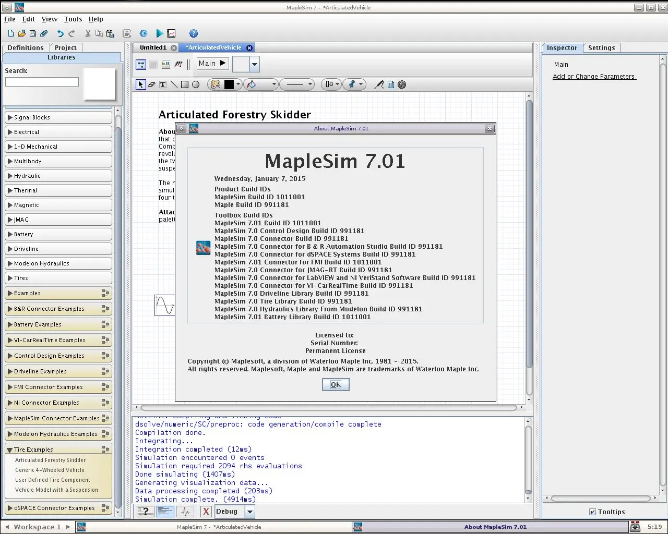Screen dimensions: 668x534
Task: Click the Save model floppy-disk icon
Action: coord(33,33)
